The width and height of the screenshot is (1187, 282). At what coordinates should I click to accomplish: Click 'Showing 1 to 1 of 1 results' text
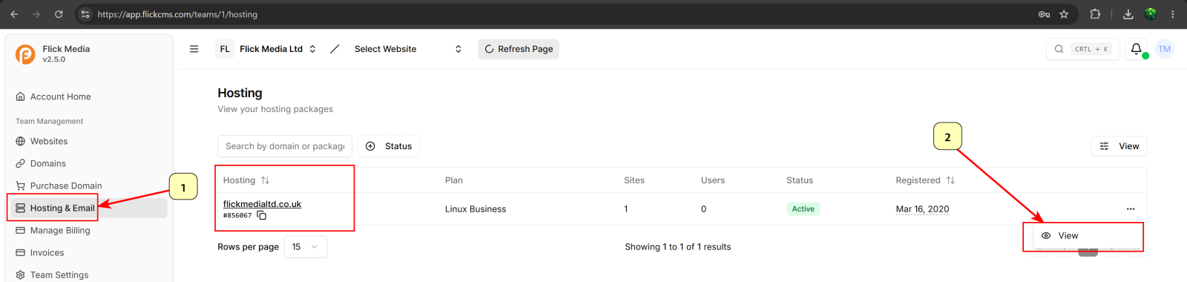coord(677,247)
